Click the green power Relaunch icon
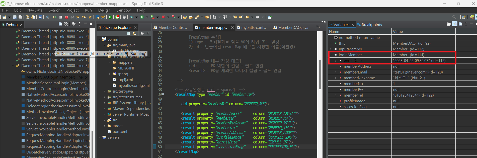 click(110, 17)
